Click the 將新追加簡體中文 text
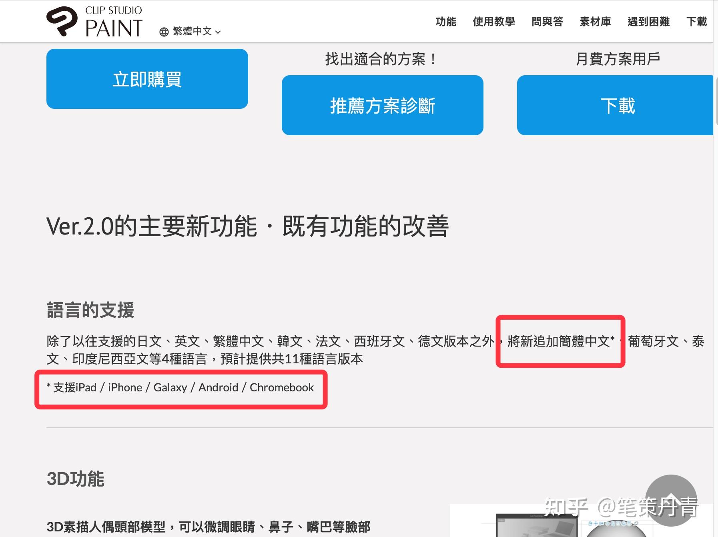718x537 pixels. point(558,341)
